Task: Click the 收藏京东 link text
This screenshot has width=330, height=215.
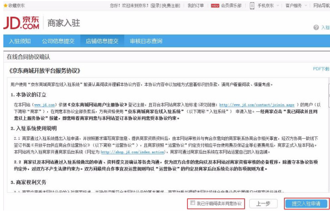Action: 16,6
